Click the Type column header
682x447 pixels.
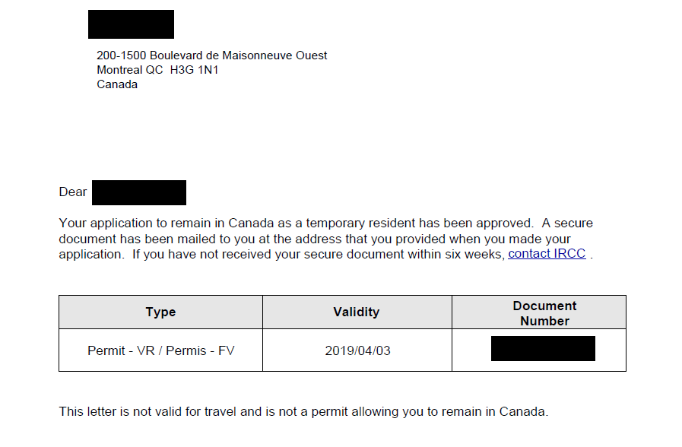click(x=160, y=312)
